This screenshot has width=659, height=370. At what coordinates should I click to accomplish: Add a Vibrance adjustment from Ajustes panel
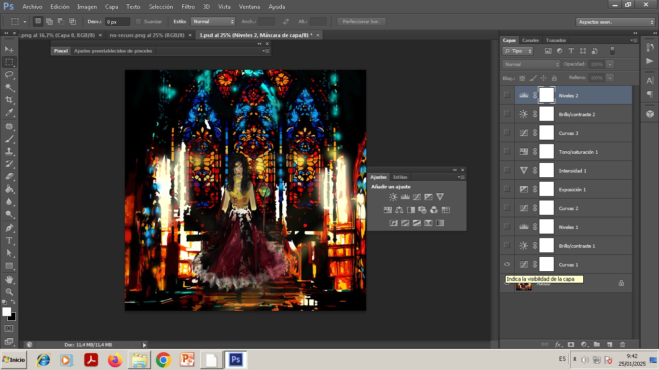[440, 197]
